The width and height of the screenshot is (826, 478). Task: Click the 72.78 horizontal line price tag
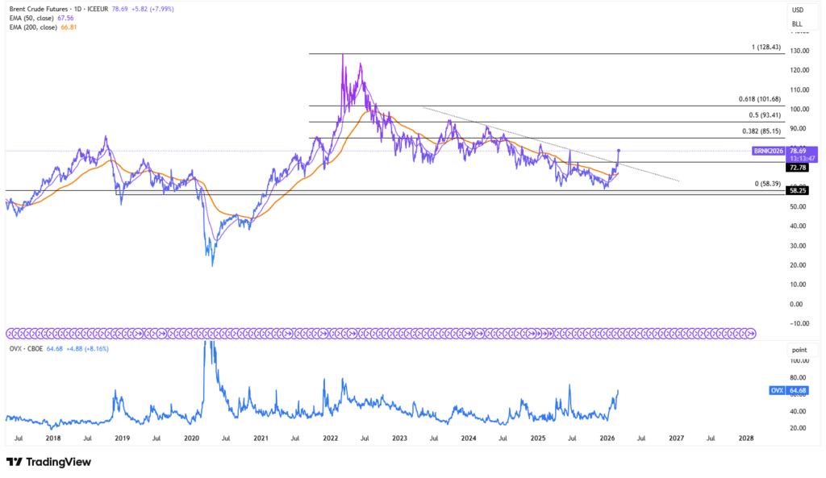[x=797, y=168]
